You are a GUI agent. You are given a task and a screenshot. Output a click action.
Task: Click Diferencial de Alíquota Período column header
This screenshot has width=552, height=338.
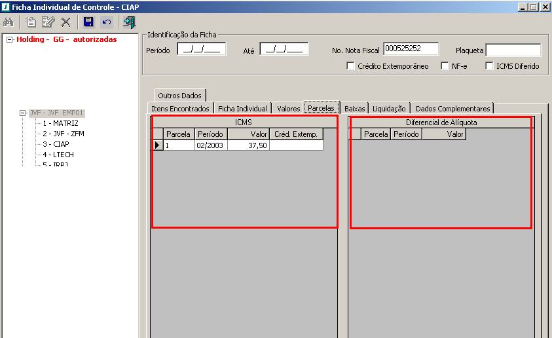click(406, 134)
